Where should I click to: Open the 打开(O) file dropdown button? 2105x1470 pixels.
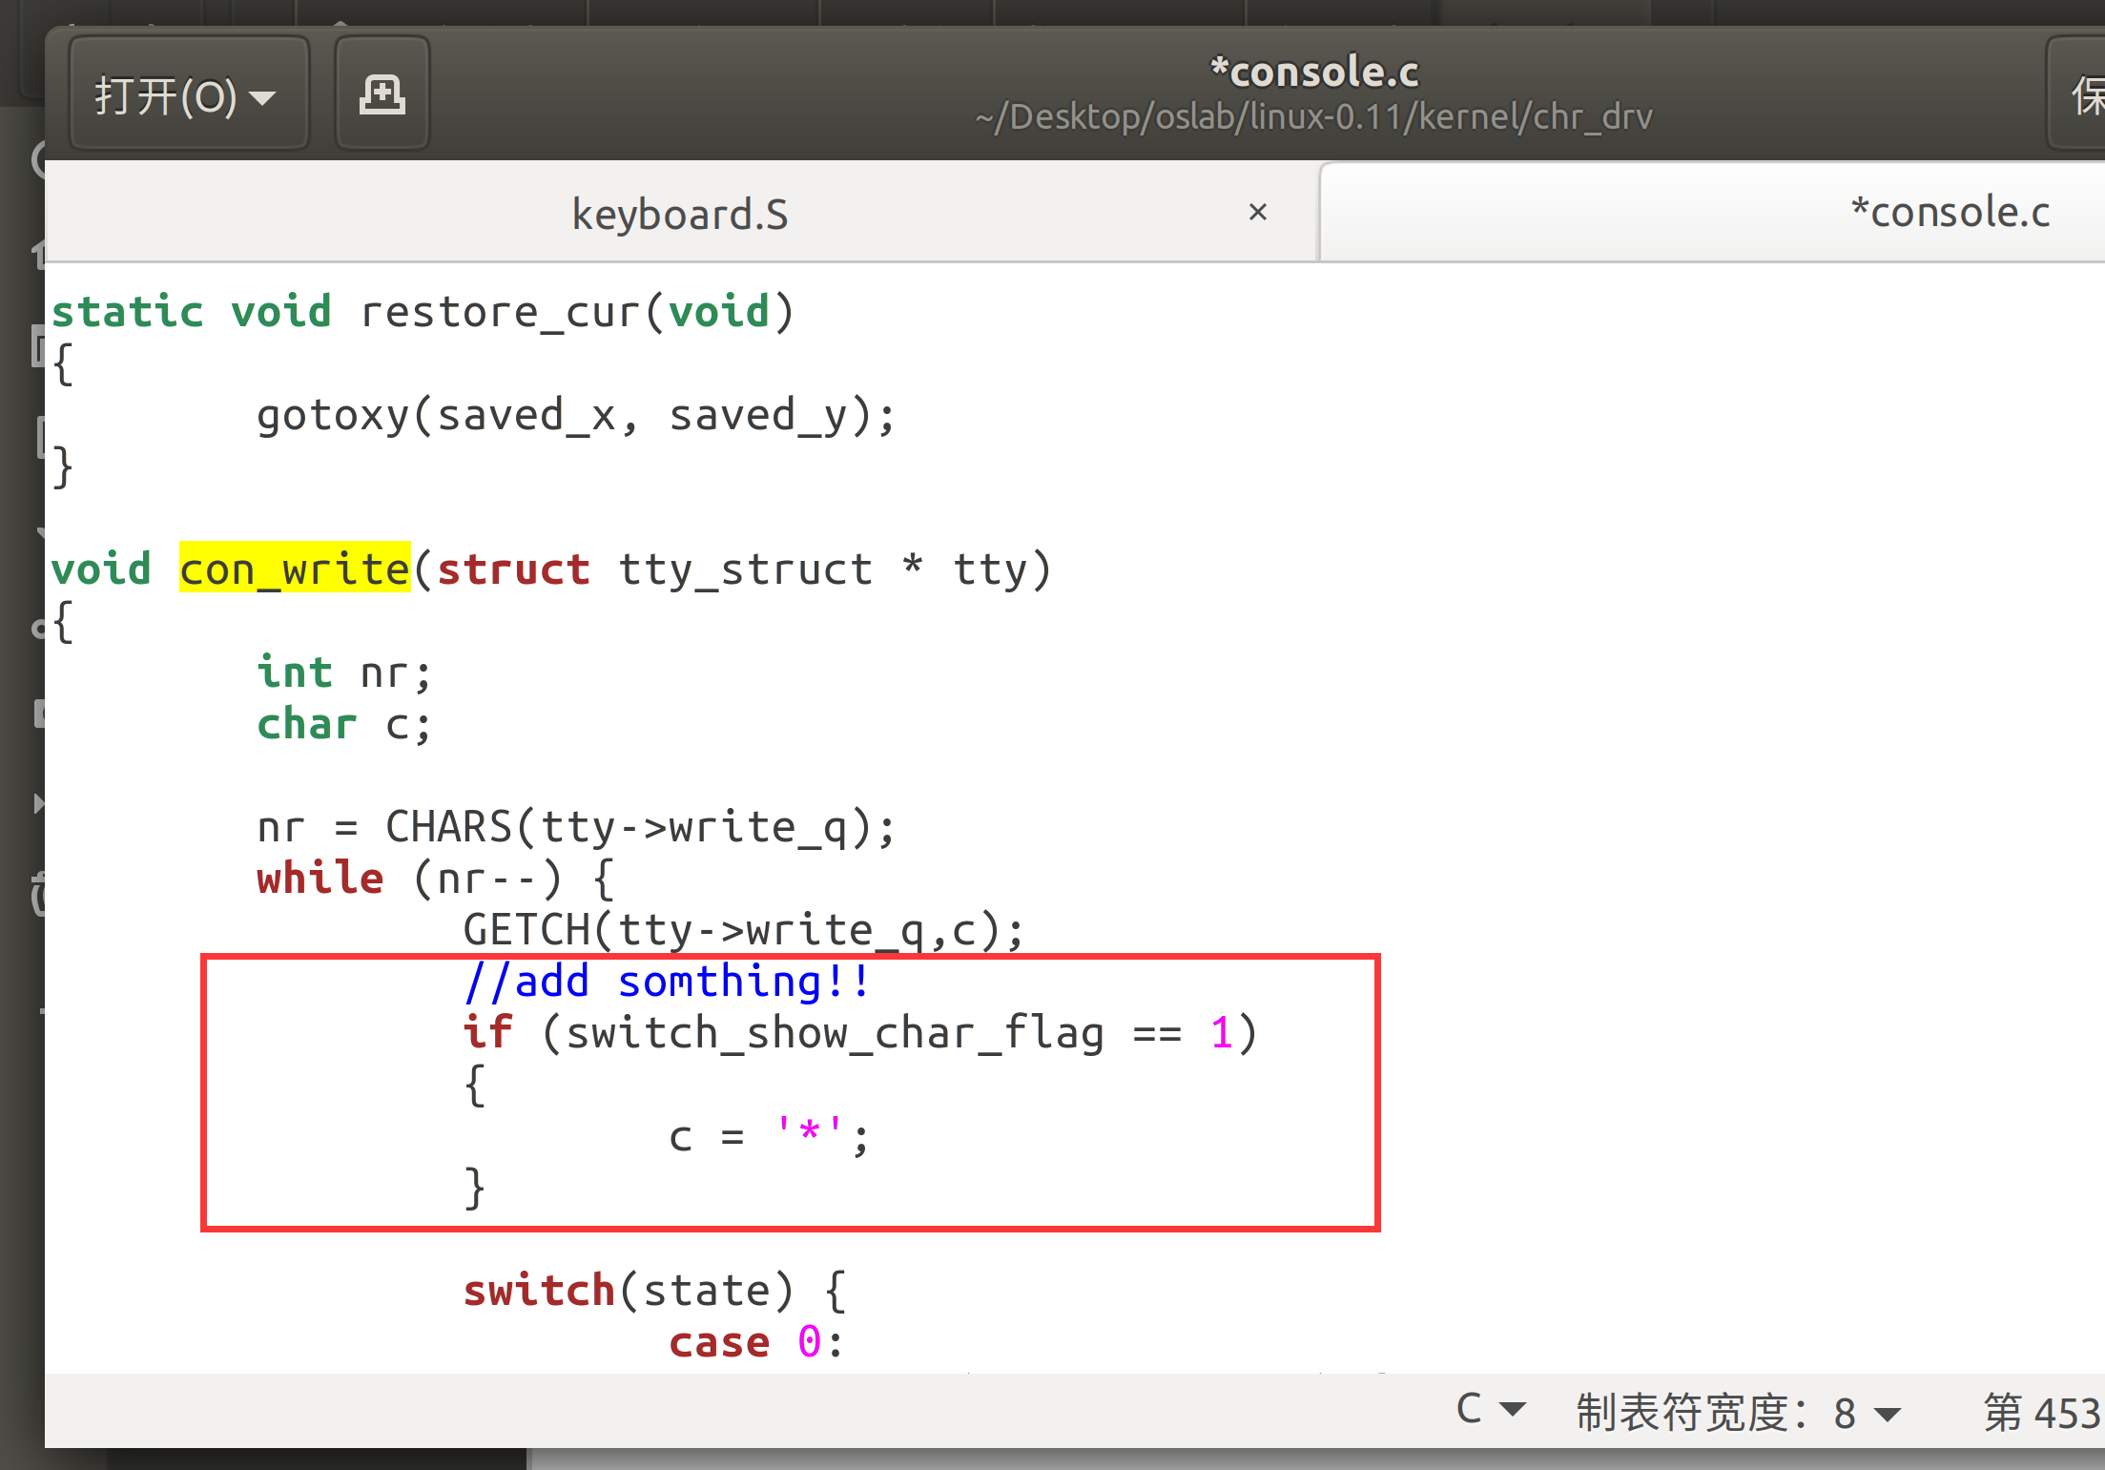click(189, 94)
